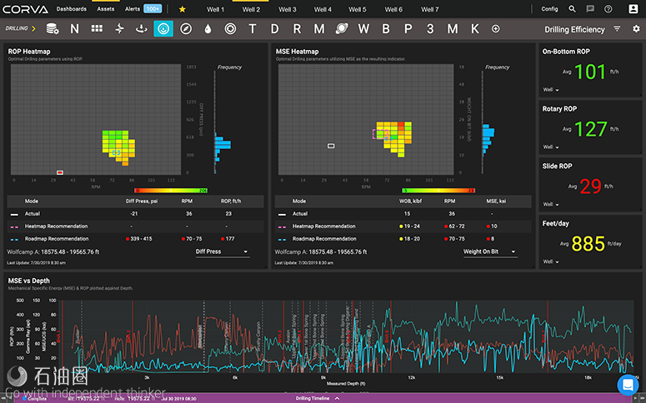Open the Drilling Efficiency filter icon
Screen dimensions: 646x403
click(x=617, y=28)
